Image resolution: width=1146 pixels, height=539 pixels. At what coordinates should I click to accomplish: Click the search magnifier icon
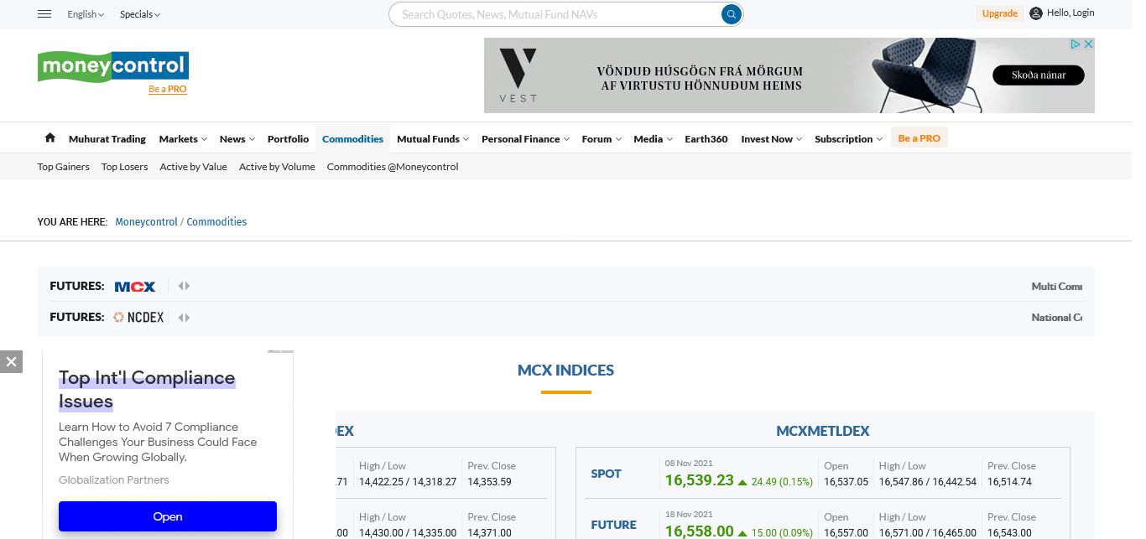[x=732, y=14]
